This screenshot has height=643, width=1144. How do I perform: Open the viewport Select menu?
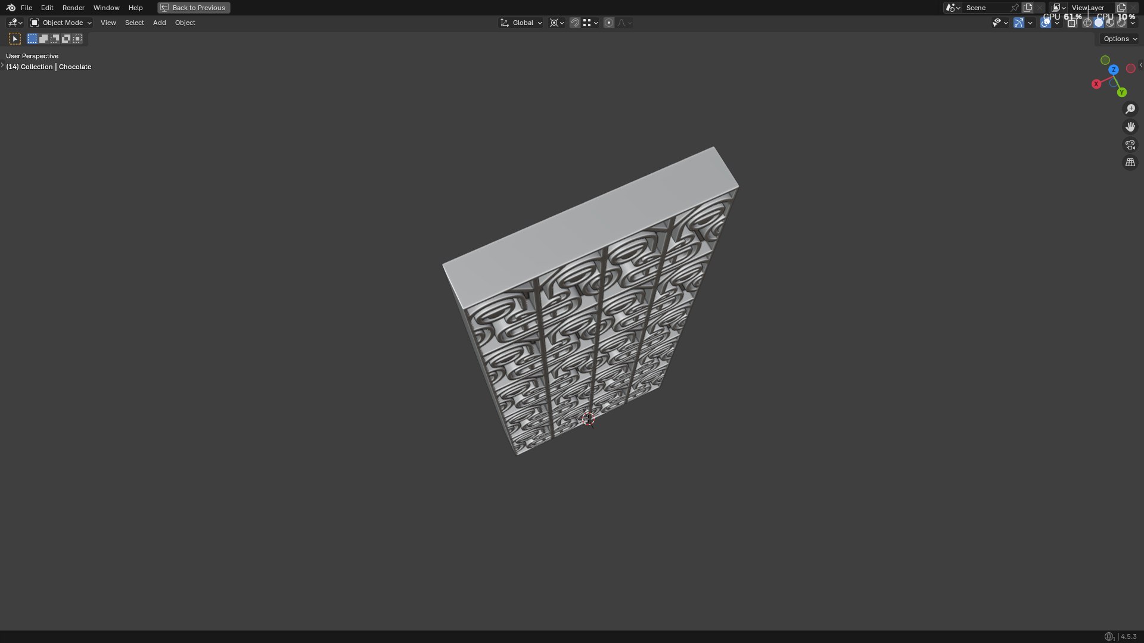point(134,23)
